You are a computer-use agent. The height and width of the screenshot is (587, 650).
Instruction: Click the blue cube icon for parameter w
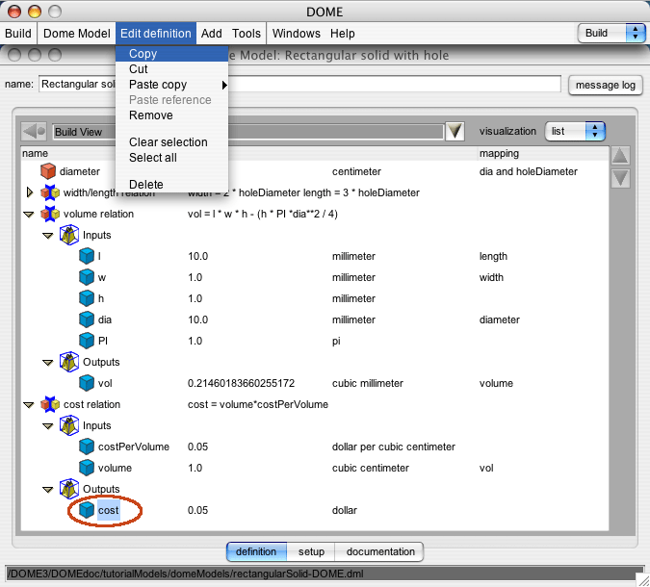tap(87, 277)
